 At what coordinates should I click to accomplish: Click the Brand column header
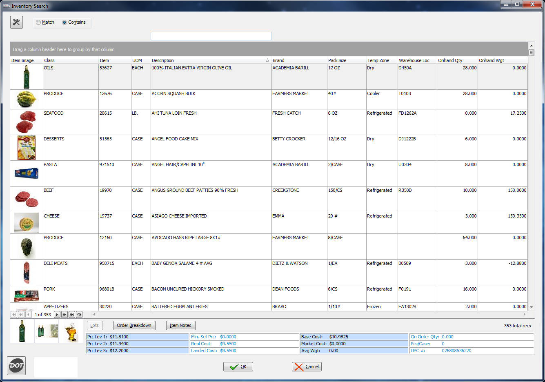tap(278, 60)
